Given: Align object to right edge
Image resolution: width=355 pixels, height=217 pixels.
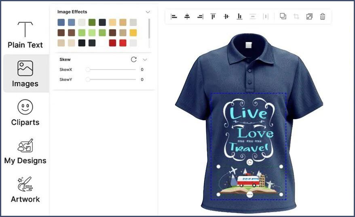Looking at the screenshot, I should click(200, 17).
